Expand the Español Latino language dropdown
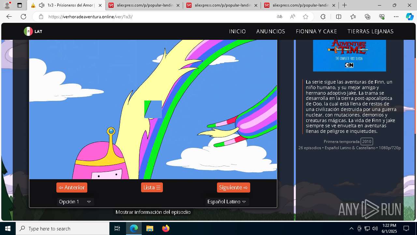The width and height of the screenshot is (417, 235). (227, 202)
